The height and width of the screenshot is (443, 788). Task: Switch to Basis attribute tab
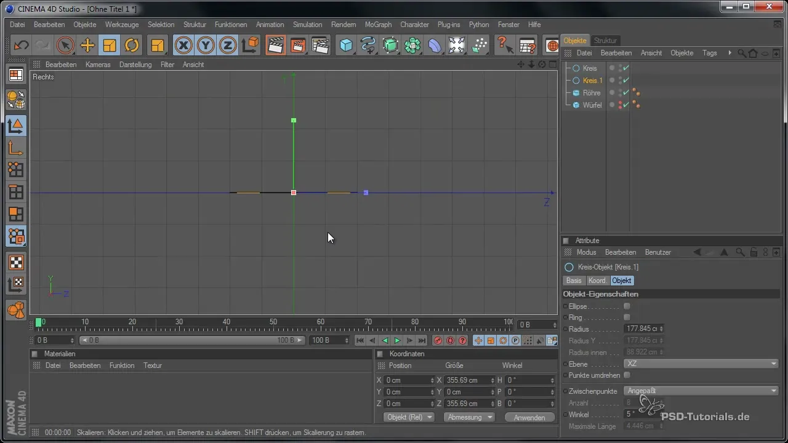tap(574, 281)
